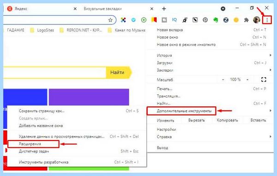Click Вставить in the edit row

258,120
